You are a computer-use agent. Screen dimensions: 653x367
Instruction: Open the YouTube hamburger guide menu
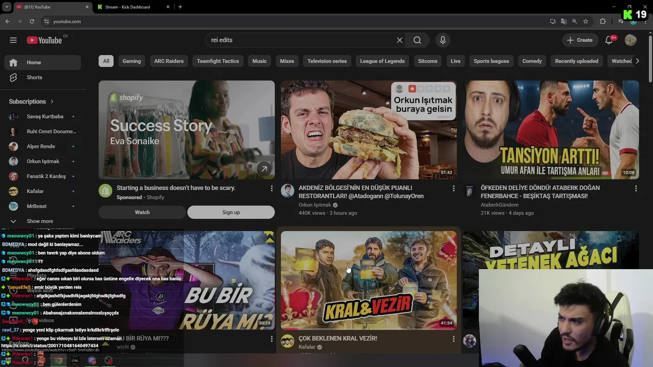(x=13, y=40)
